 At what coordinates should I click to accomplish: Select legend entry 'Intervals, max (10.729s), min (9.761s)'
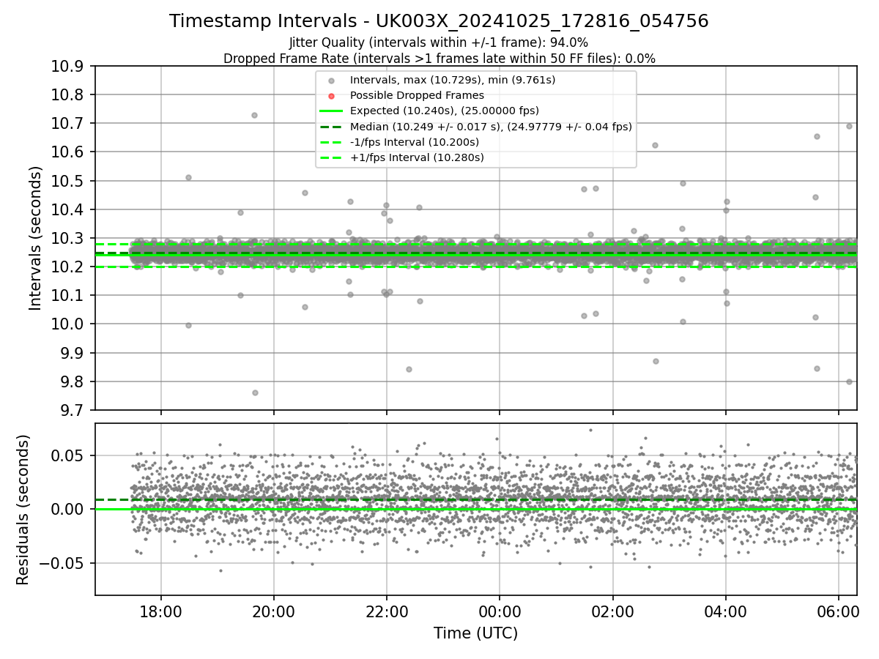click(x=453, y=80)
